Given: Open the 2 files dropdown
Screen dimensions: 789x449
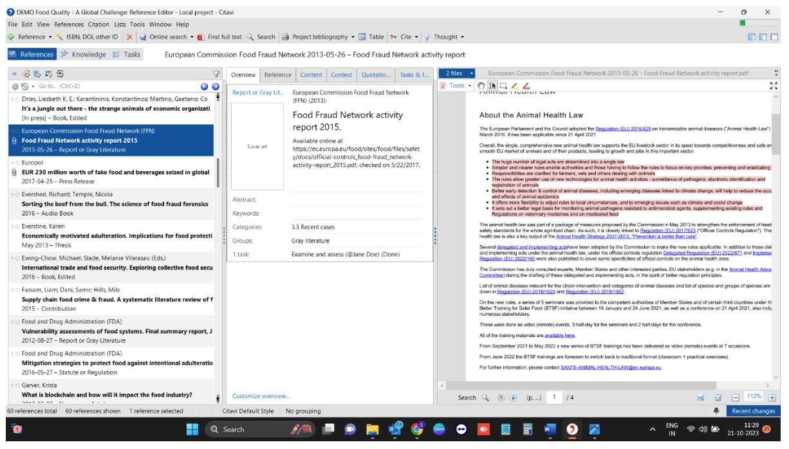Looking at the screenshot, I should pyautogui.click(x=459, y=73).
